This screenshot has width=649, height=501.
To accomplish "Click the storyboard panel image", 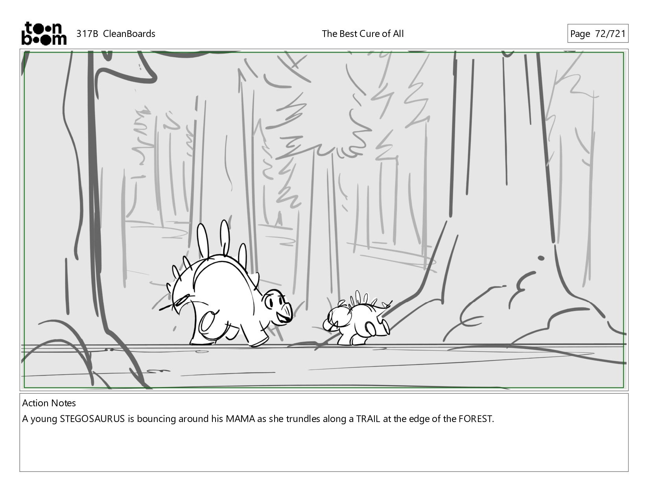I will [x=324, y=220].
